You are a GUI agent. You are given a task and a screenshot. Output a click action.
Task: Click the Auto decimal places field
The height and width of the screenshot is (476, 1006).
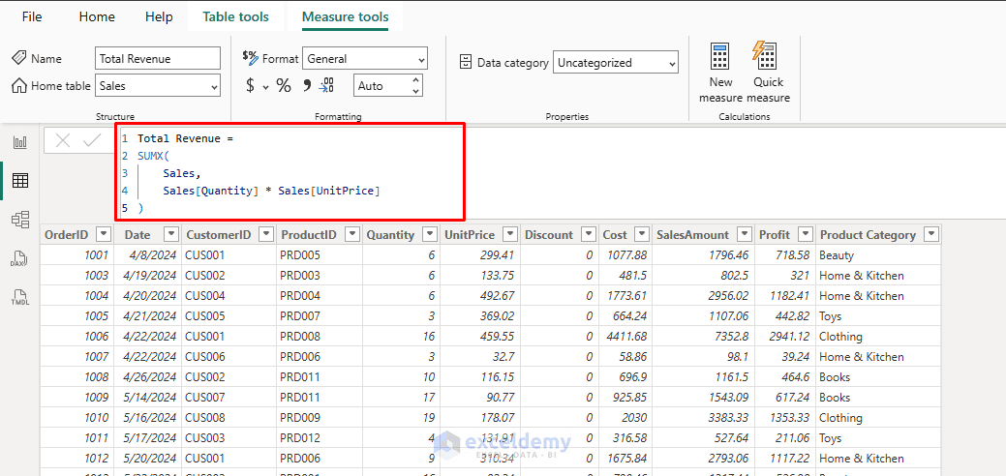click(x=381, y=85)
